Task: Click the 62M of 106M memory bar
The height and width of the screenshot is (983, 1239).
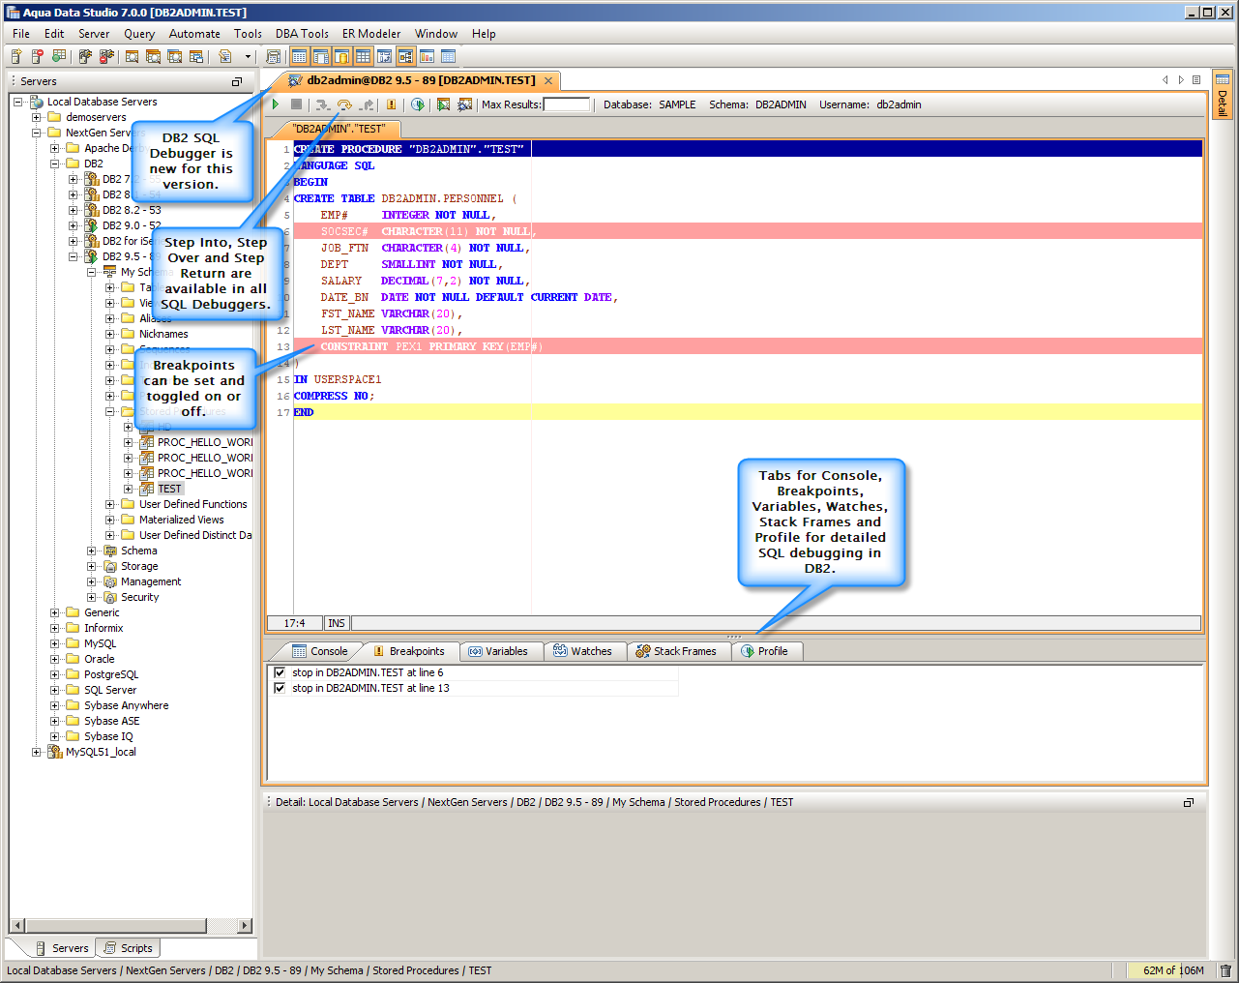Action: [x=1170, y=970]
